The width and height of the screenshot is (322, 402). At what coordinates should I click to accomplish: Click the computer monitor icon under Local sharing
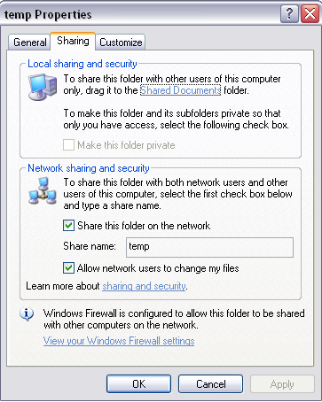pos(43,87)
